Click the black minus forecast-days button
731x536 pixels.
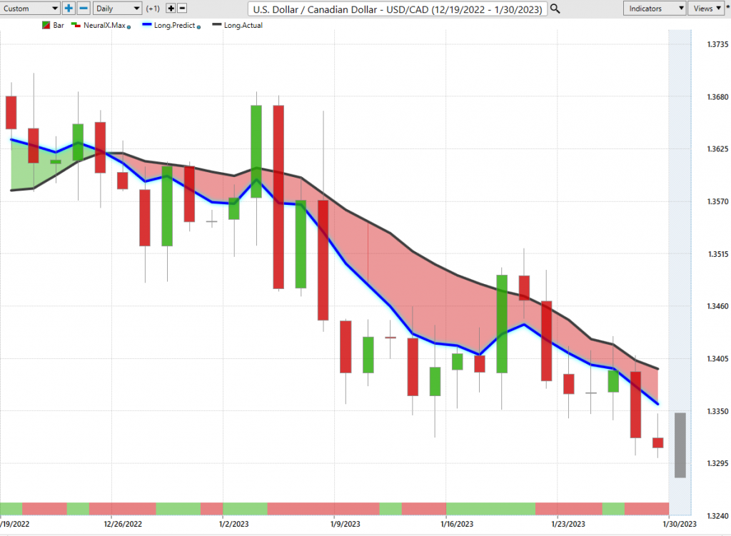pyautogui.click(x=183, y=9)
